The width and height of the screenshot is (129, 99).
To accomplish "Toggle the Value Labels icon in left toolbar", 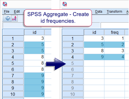I will 14,18.
